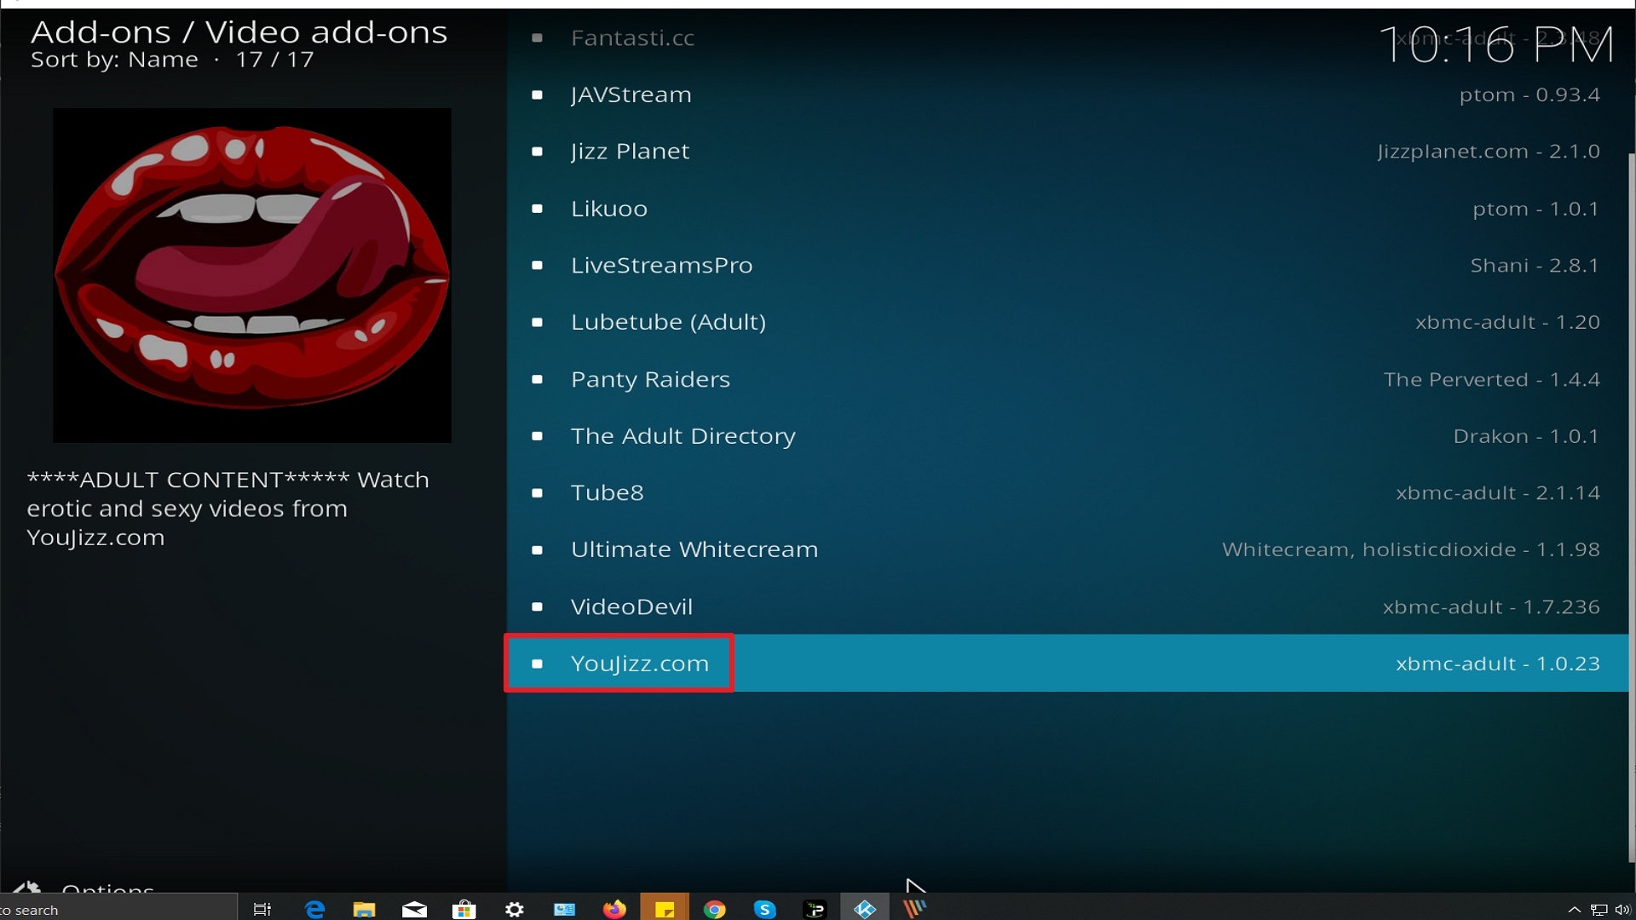1636x920 pixels.
Task: Click the adult content description text
Action: 228,509
